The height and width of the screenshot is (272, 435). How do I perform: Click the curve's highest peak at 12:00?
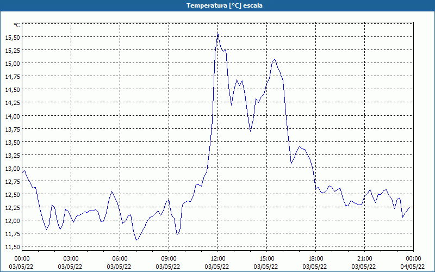click(x=218, y=34)
